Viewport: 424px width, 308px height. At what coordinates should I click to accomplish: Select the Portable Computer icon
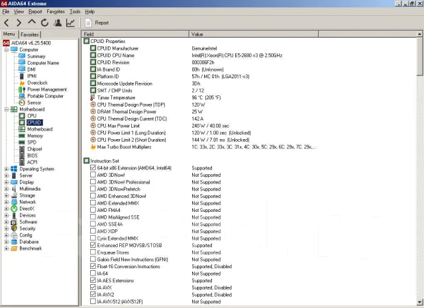coord(22,96)
